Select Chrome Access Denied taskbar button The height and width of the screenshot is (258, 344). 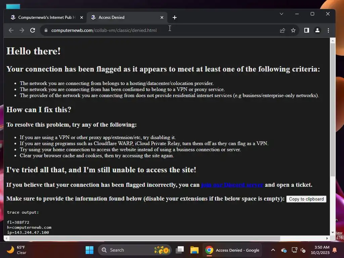[x=232, y=250]
